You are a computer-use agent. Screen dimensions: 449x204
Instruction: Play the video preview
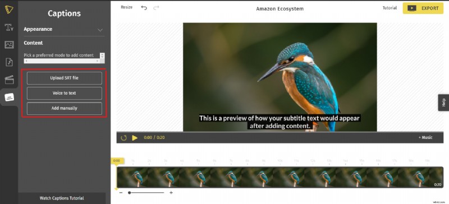135,138
